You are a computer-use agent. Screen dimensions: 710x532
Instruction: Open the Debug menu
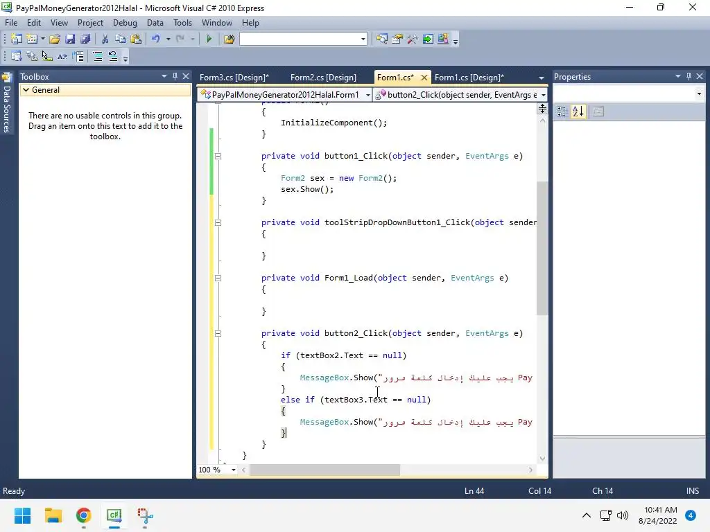point(125,23)
